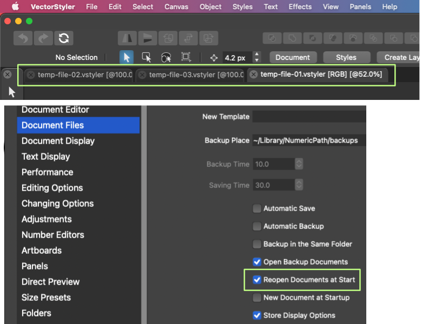Enable the Automatic Save checkbox
This screenshot has width=423, height=324.
(x=257, y=208)
